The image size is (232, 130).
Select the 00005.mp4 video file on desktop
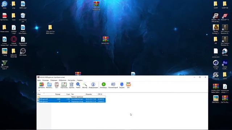23,5
